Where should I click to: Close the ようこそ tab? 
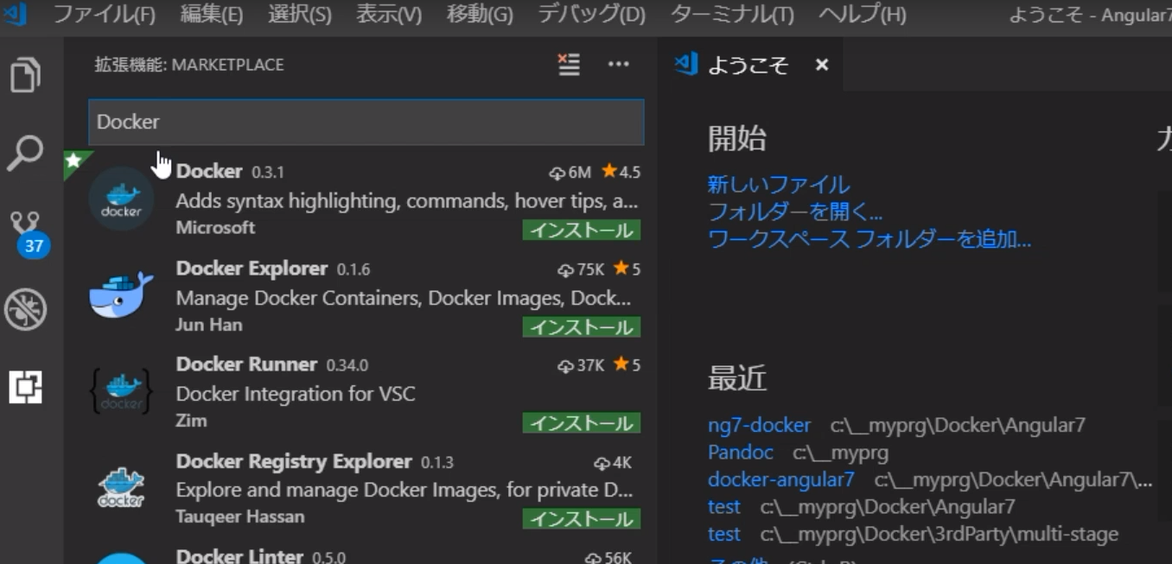[x=822, y=65]
